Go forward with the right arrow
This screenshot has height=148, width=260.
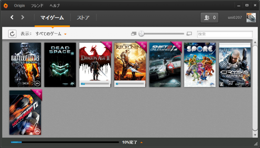click(23, 17)
